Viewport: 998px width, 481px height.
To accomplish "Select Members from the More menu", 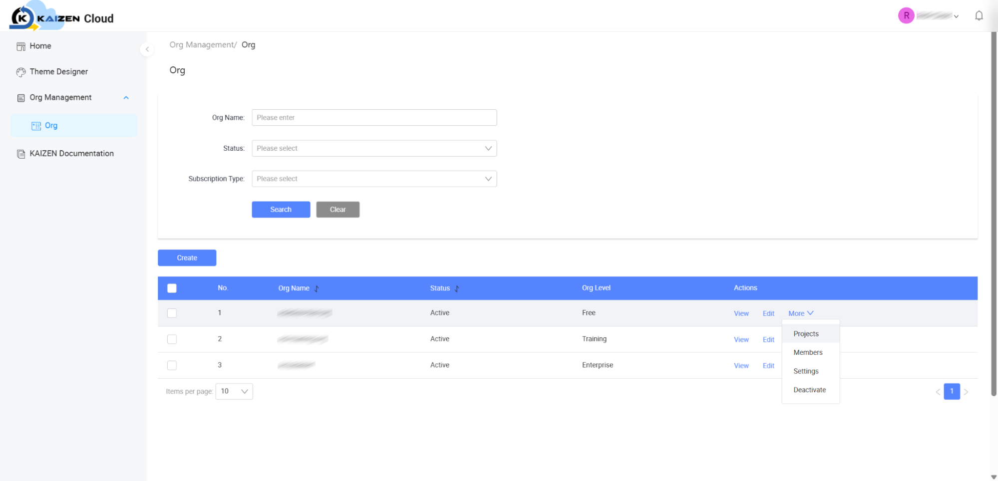I will 808,352.
